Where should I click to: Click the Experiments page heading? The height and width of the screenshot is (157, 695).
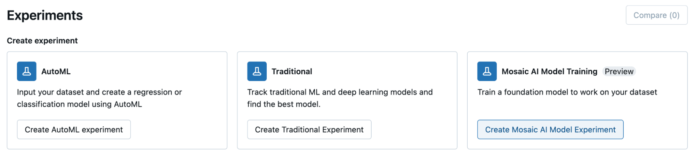45,16
